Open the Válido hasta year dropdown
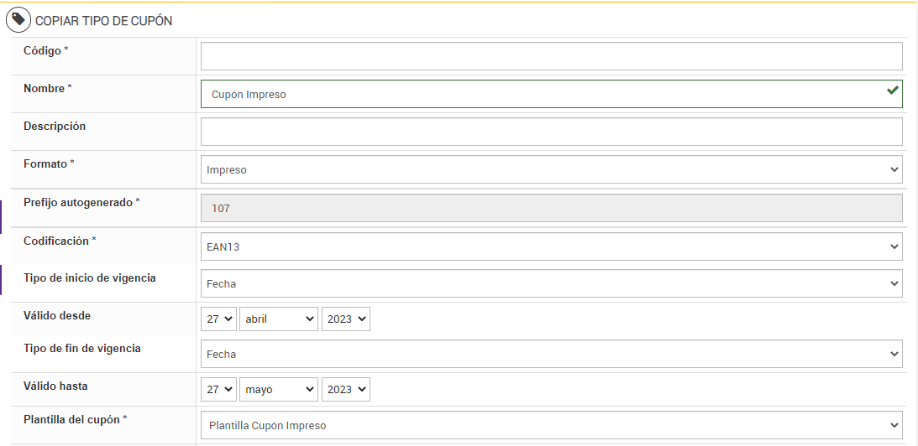Image resolution: width=918 pixels, height=446 pixels. [345, 389]
